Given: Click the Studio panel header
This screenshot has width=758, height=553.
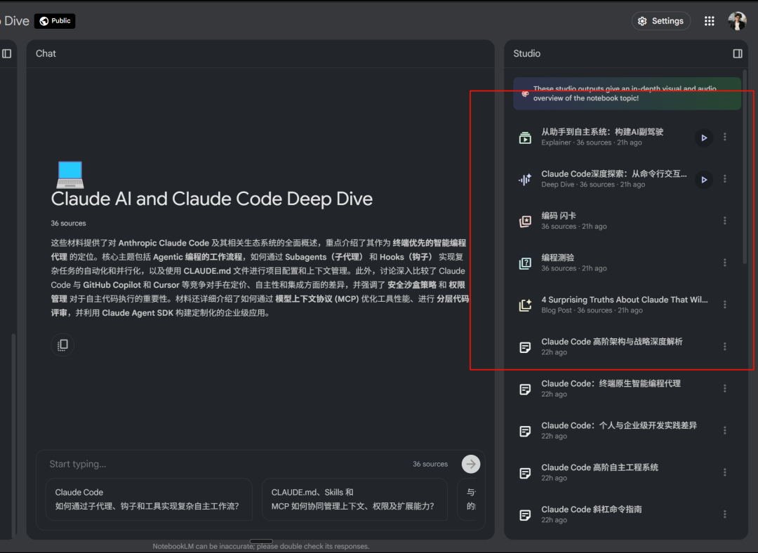Looking at the screenshot, I should [x=527, y=53].
